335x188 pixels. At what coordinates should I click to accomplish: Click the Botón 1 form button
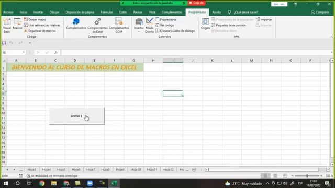[x=77, y=116]
